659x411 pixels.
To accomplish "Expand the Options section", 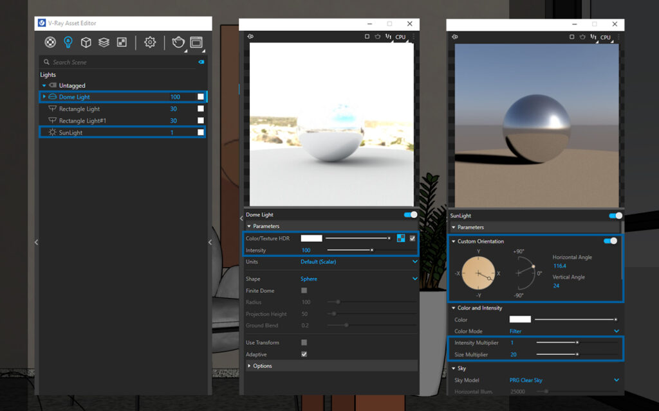I will tap(263, 366).
